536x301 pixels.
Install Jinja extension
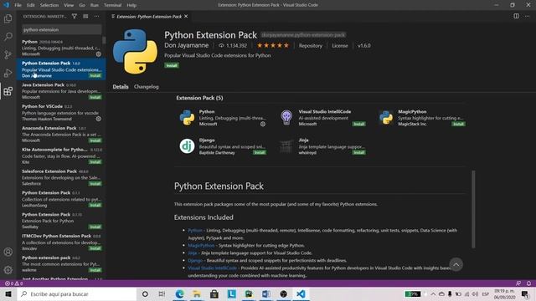(359, 152)
